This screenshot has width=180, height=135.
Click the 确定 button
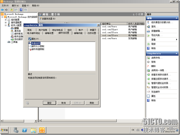tap(49, 103)
